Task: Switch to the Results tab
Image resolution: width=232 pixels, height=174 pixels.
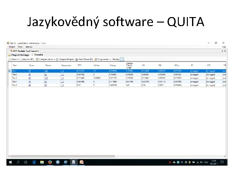Action: click(x=37, y=55)
